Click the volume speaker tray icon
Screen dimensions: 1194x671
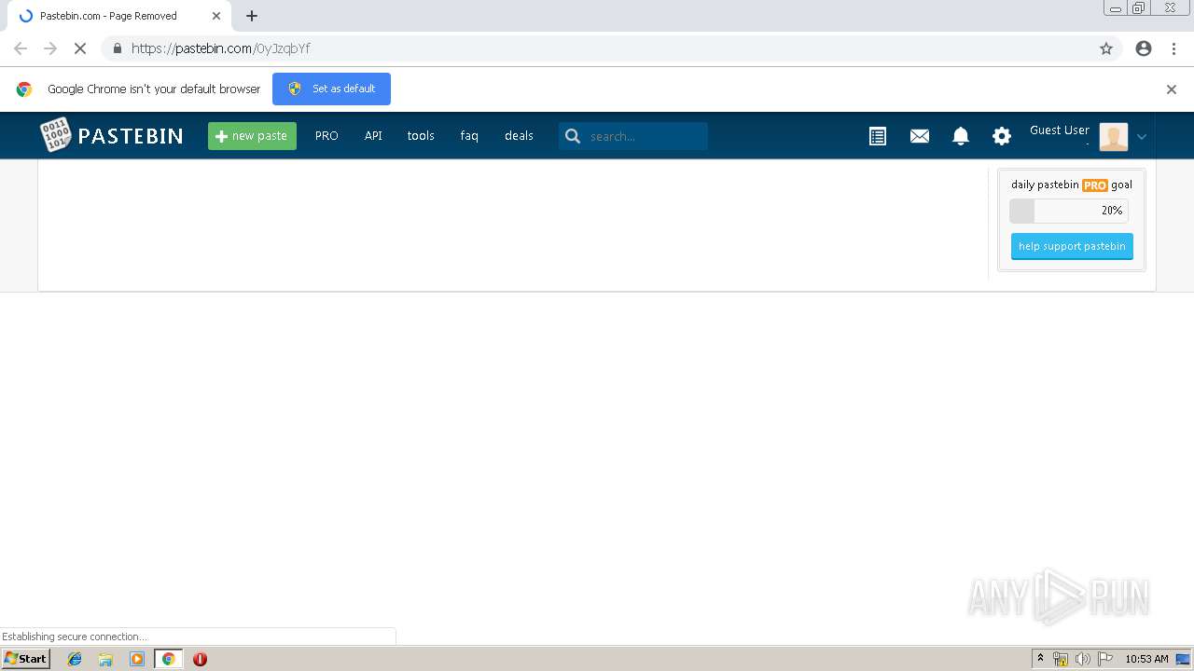point(1082,659)
